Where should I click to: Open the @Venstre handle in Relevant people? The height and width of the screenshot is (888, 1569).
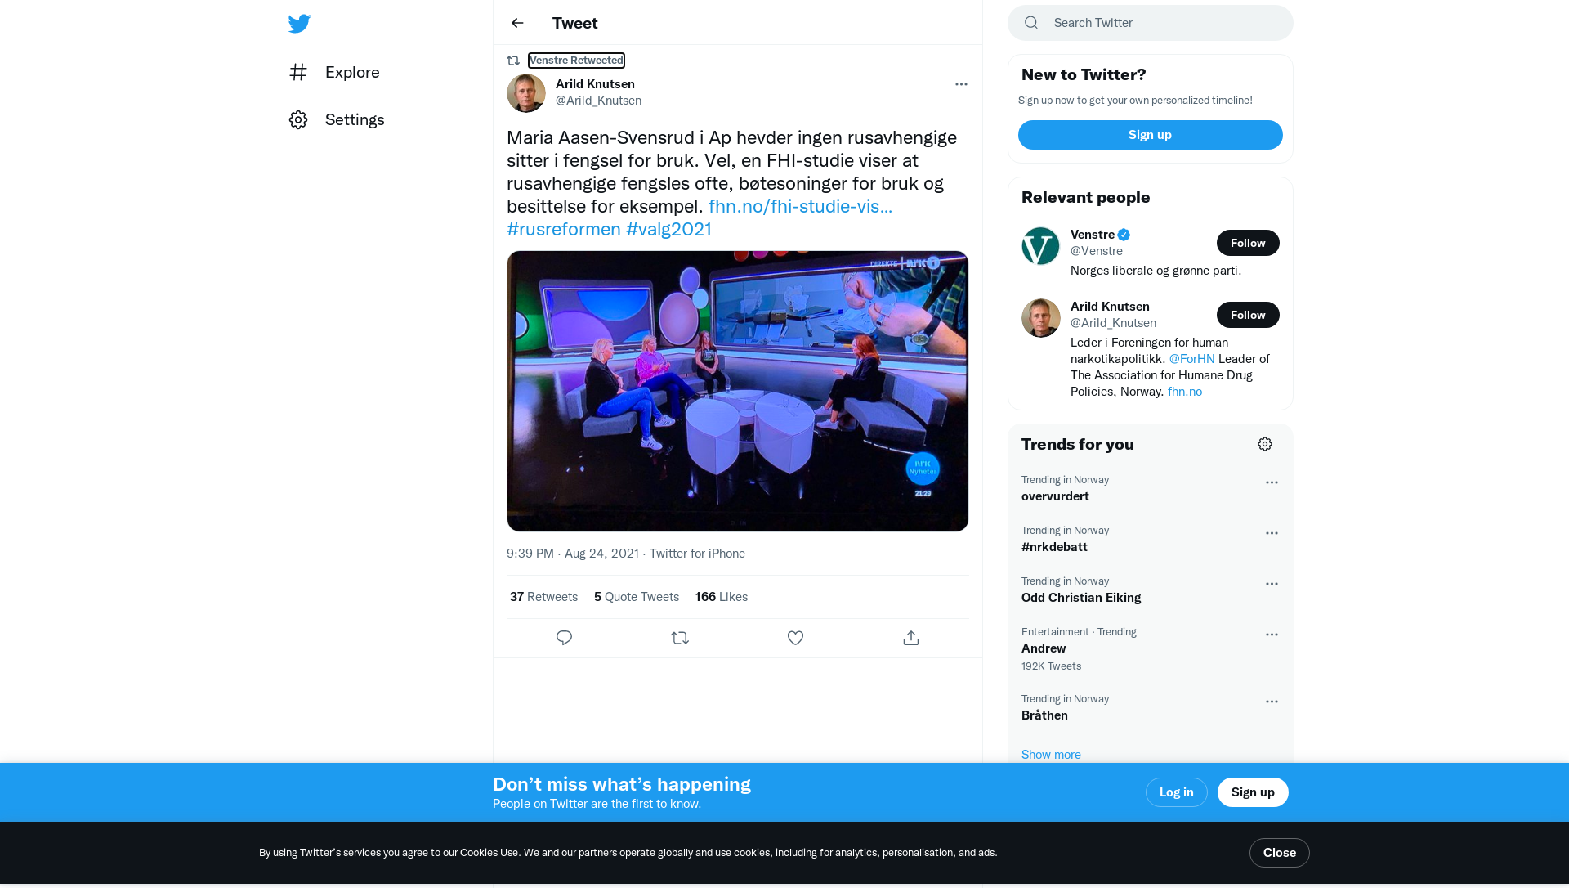(1097, 251)
